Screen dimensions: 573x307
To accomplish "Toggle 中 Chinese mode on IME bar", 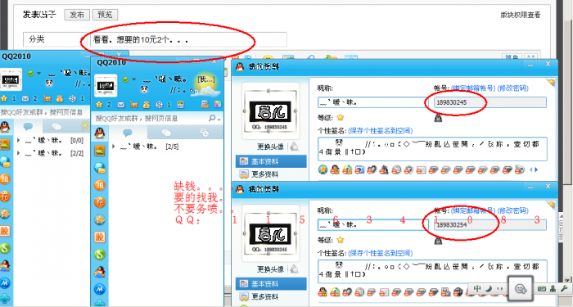I will tap(477, 288).
